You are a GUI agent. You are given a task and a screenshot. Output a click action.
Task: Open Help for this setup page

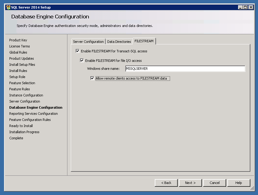pos(239,183)
